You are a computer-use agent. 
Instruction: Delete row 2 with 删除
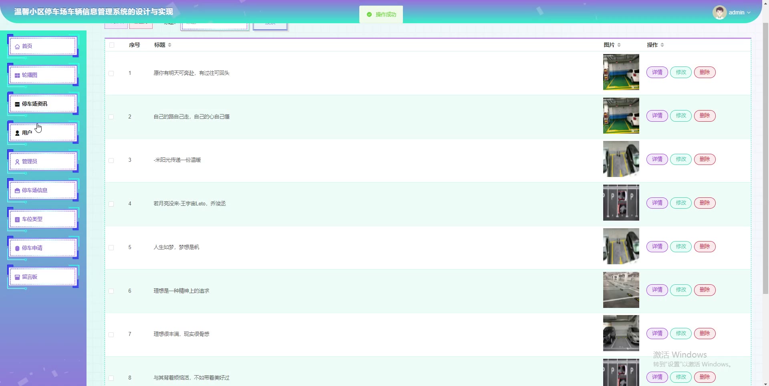[x=705, y=116]
